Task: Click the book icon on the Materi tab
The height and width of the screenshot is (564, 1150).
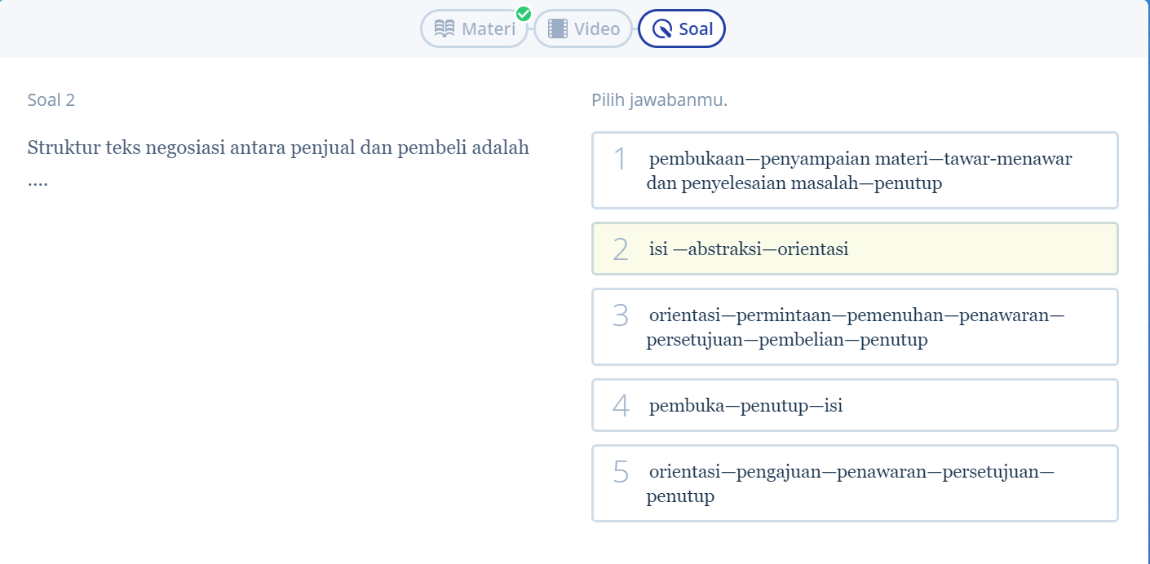Action: (x=445, y=29)
